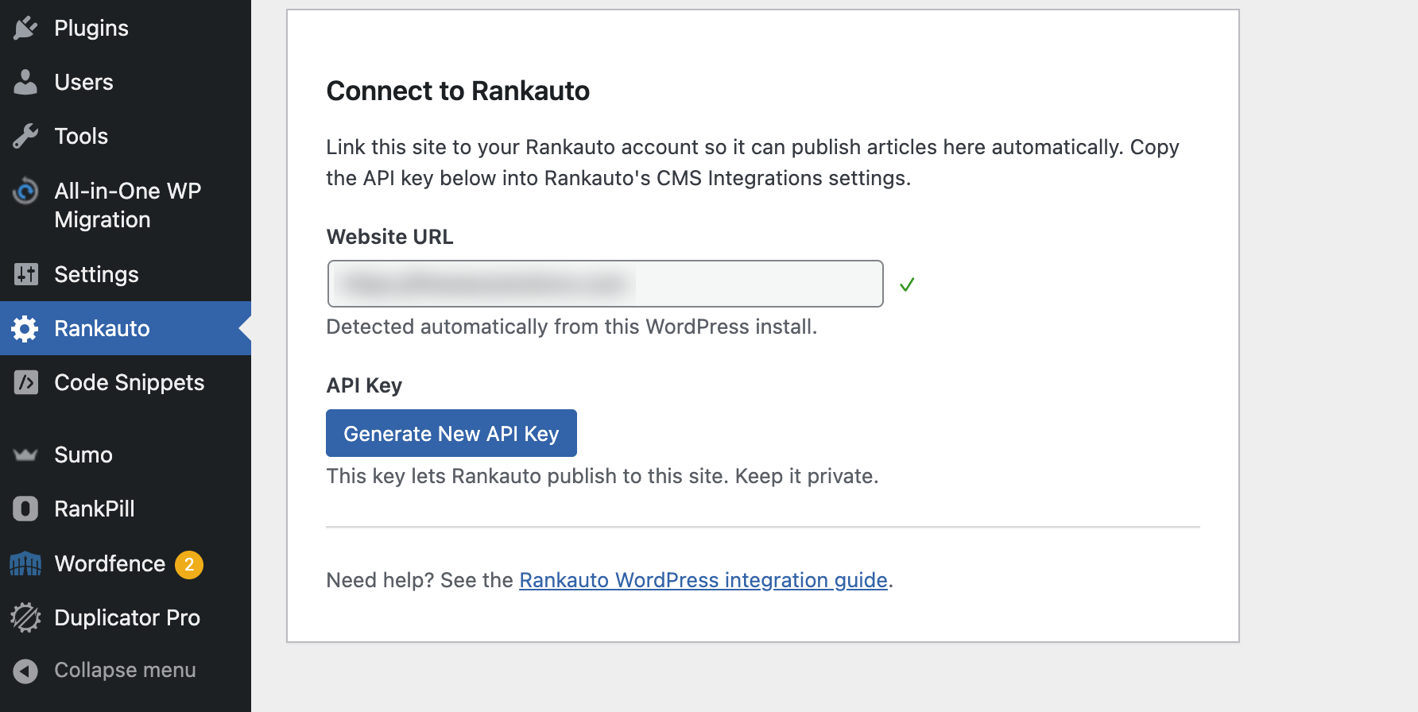1418x712 pixels.
Task: Click the Plugins plug icon
Action: point(25,28)
